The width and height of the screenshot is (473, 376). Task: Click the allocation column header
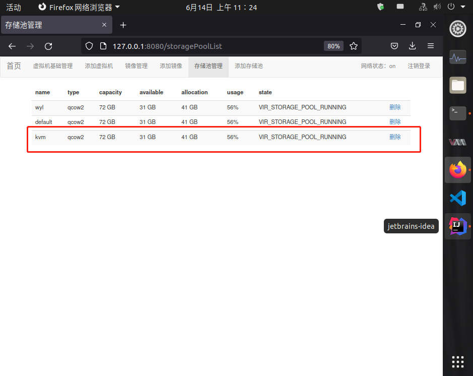(x=194, y=92)
